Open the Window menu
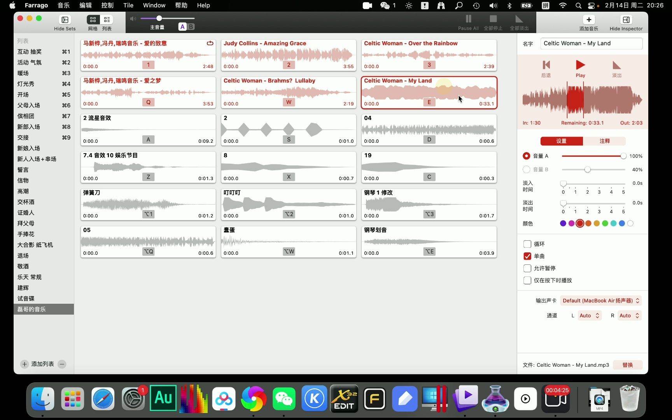This screenshot has height=420, width=672. 154,5
